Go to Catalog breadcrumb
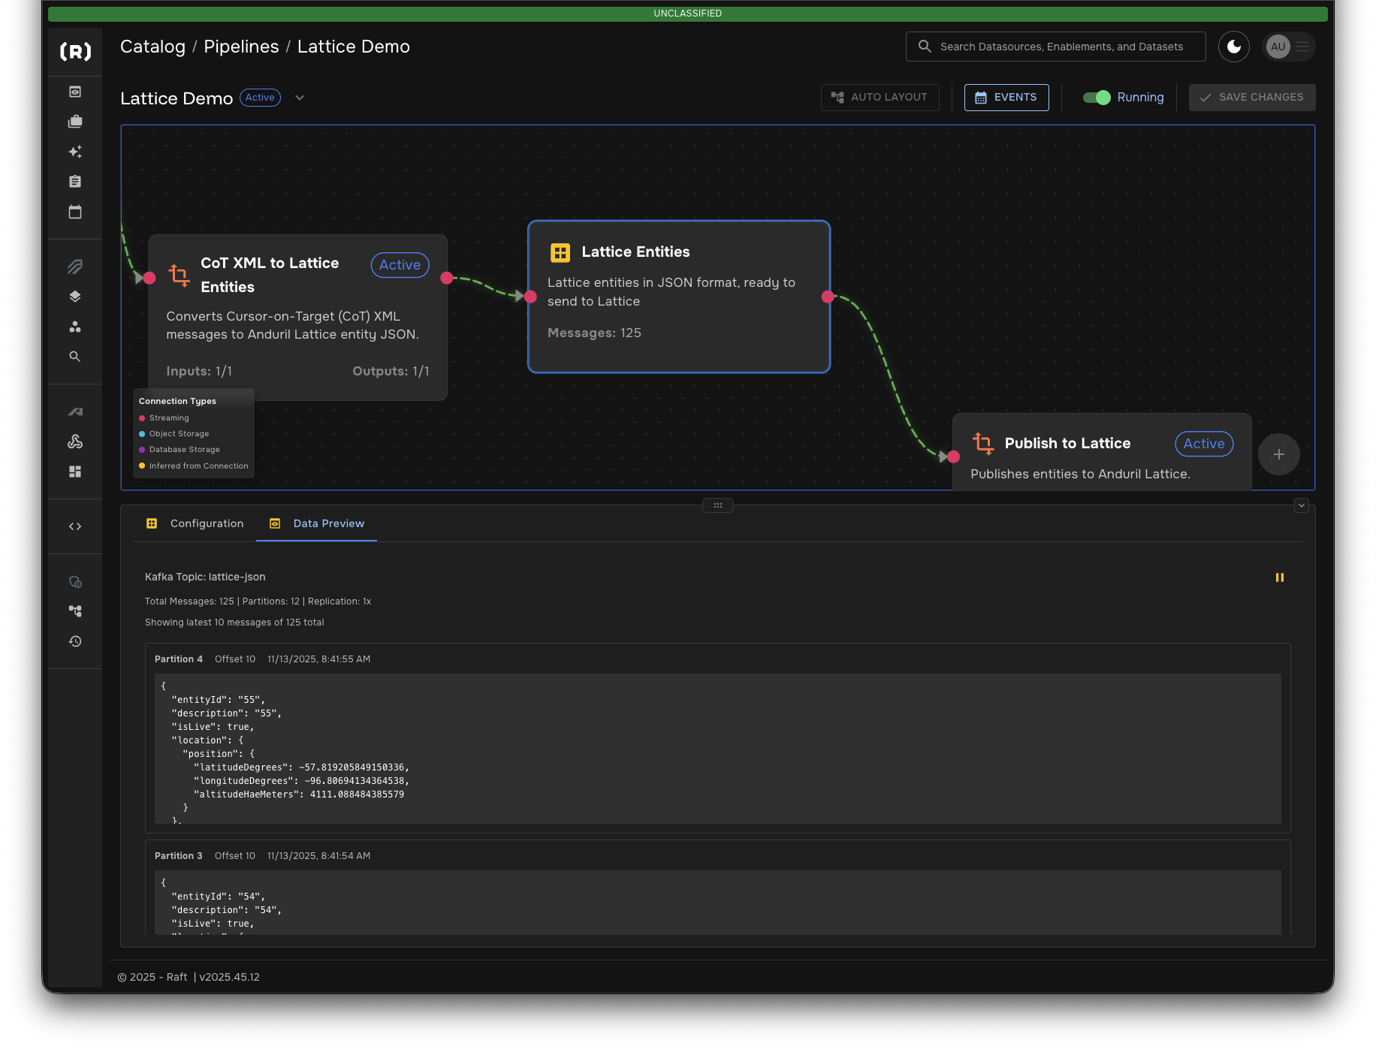The height and width of the screenshot is (1049, 1376). pyautogui.click(x=152, y=47)
